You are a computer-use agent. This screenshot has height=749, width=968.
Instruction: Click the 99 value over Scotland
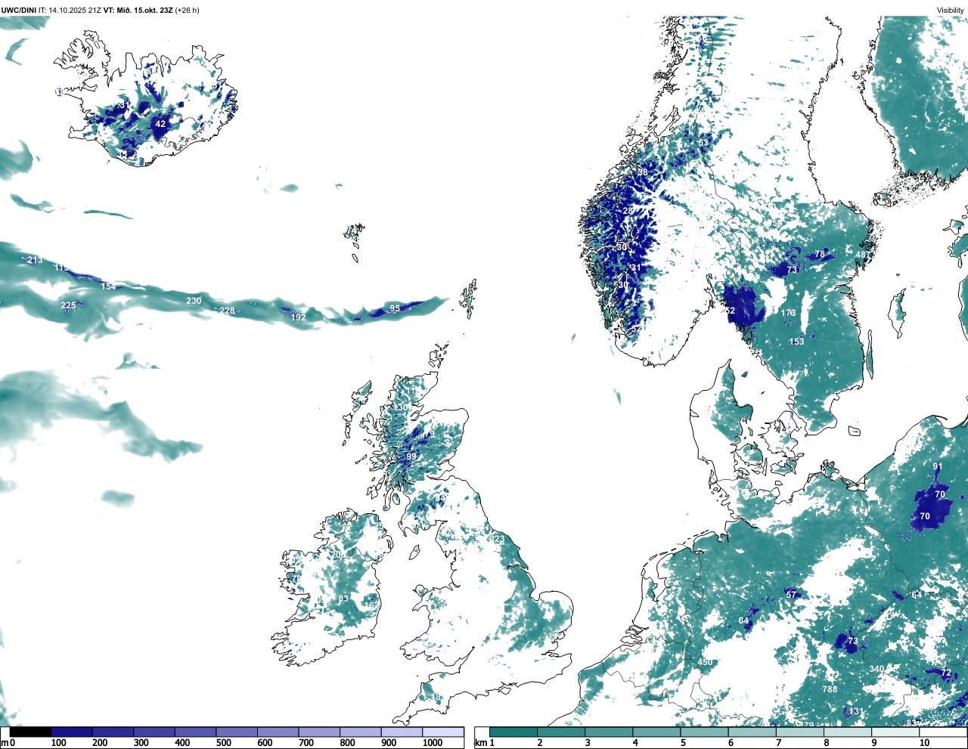click(x=411, y=457)
